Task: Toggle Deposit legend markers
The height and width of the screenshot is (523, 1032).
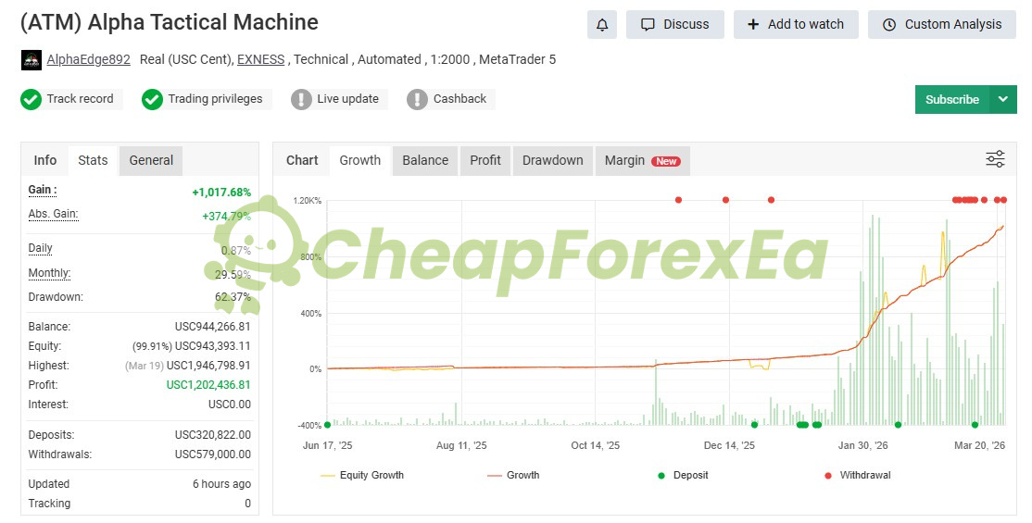Action: click(683, 475)
